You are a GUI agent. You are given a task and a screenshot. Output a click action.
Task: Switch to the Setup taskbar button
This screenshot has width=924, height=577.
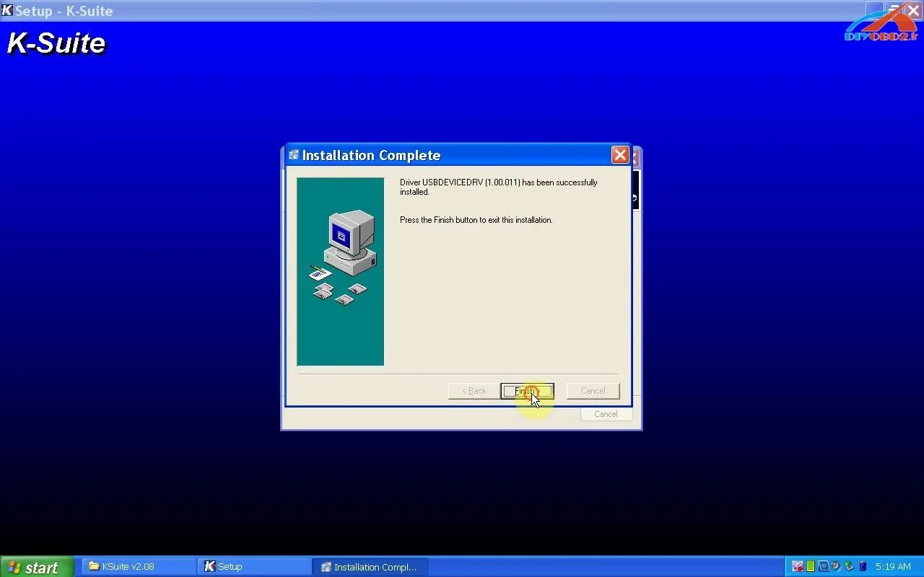pyautogui.click(x=254, y=567)
